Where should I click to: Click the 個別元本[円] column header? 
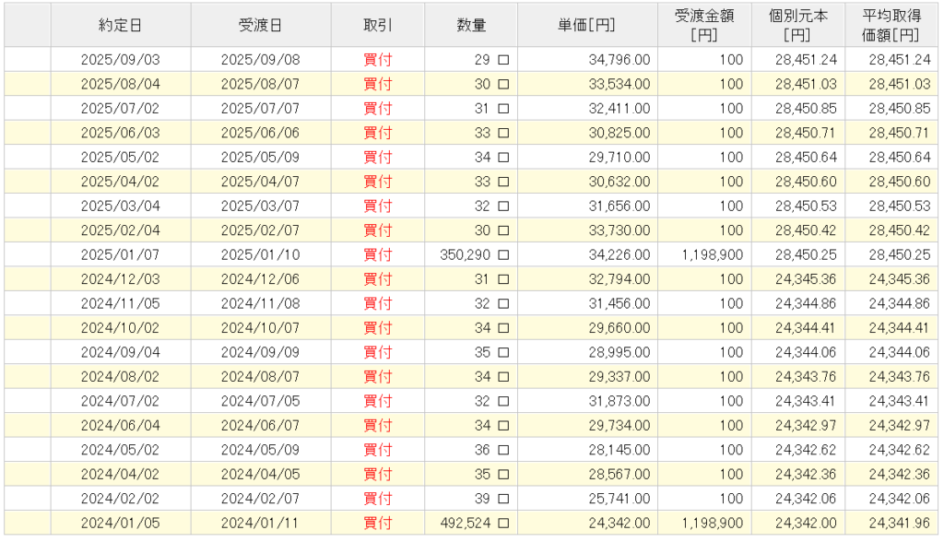coord(796,26)
